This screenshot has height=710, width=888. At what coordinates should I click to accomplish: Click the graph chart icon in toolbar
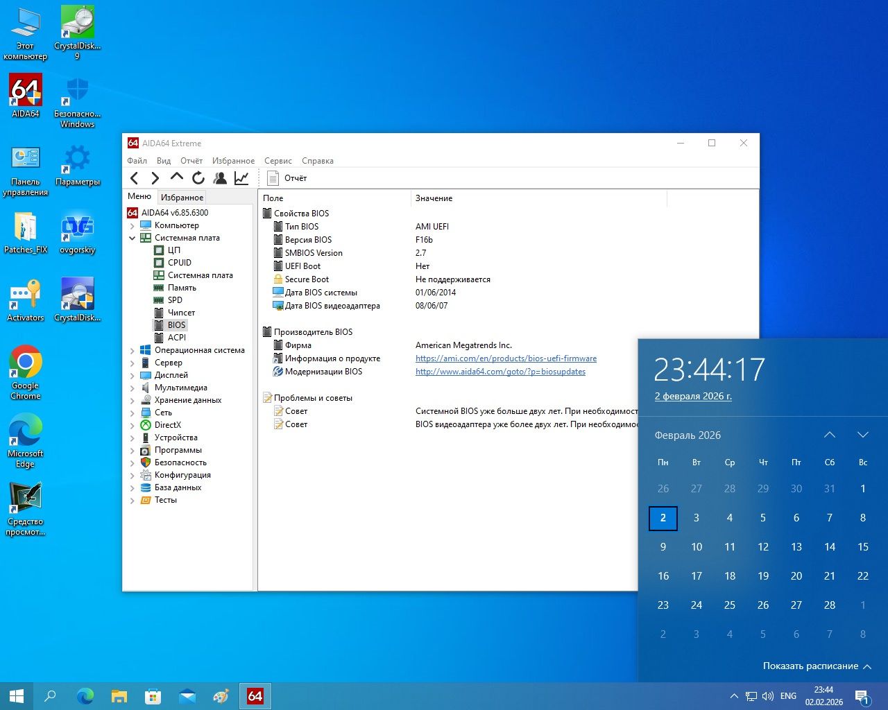(x=241, y=178)
